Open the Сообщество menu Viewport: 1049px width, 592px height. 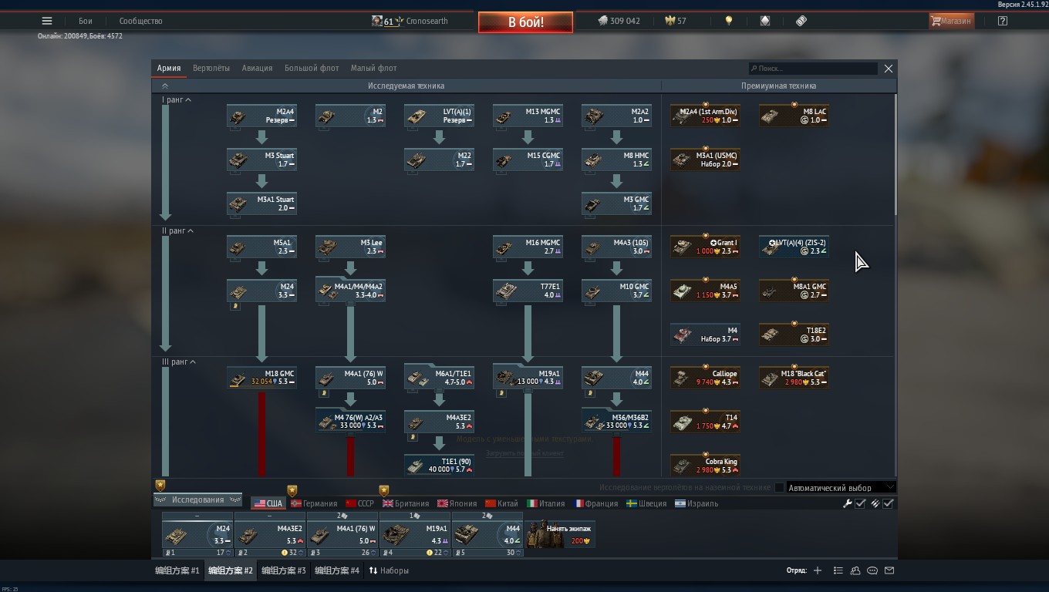[x=140, y=21]
